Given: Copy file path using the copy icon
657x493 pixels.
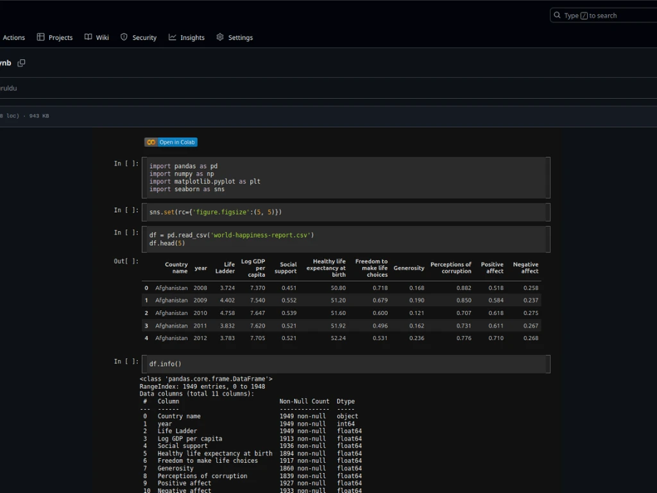Looking at the screenshot, I should tap(21, 63).
